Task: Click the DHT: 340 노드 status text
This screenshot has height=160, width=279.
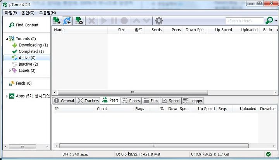Action: click(x=75, y=154)
